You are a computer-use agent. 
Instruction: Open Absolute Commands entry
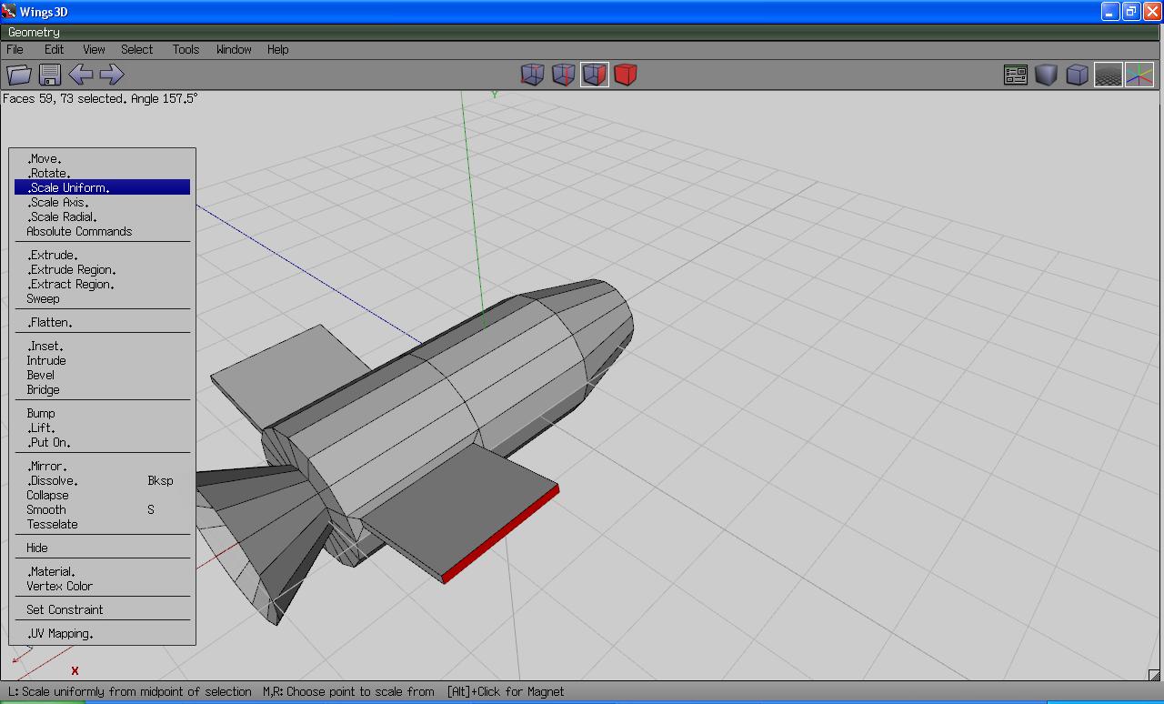[102, 231]
